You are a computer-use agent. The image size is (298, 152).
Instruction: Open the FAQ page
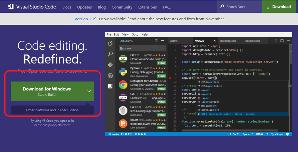point(166,7)
